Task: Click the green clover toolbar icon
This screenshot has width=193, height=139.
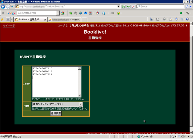Action: (x=71, y=13)
